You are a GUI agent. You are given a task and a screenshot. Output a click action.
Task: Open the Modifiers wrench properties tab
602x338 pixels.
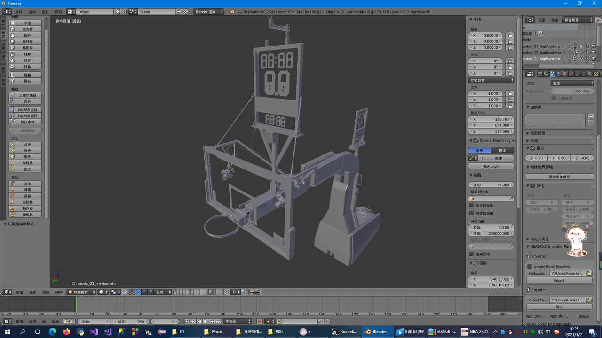point(578,74)
